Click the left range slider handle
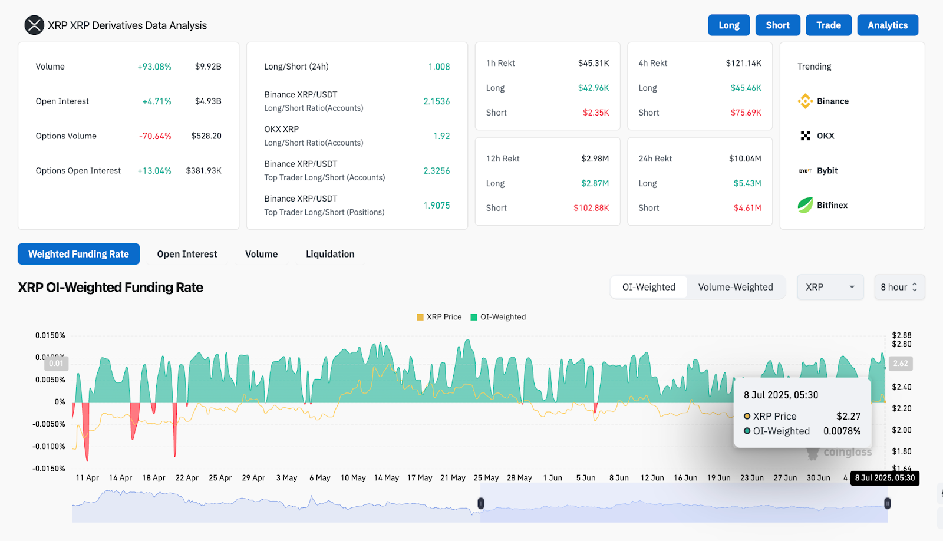943x541 pixels. point(481,503)
